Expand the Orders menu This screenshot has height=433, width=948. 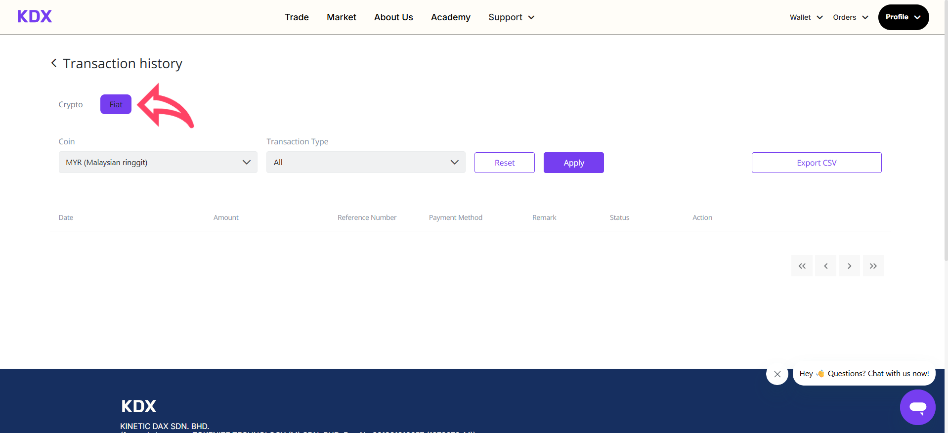coord(851,17)
